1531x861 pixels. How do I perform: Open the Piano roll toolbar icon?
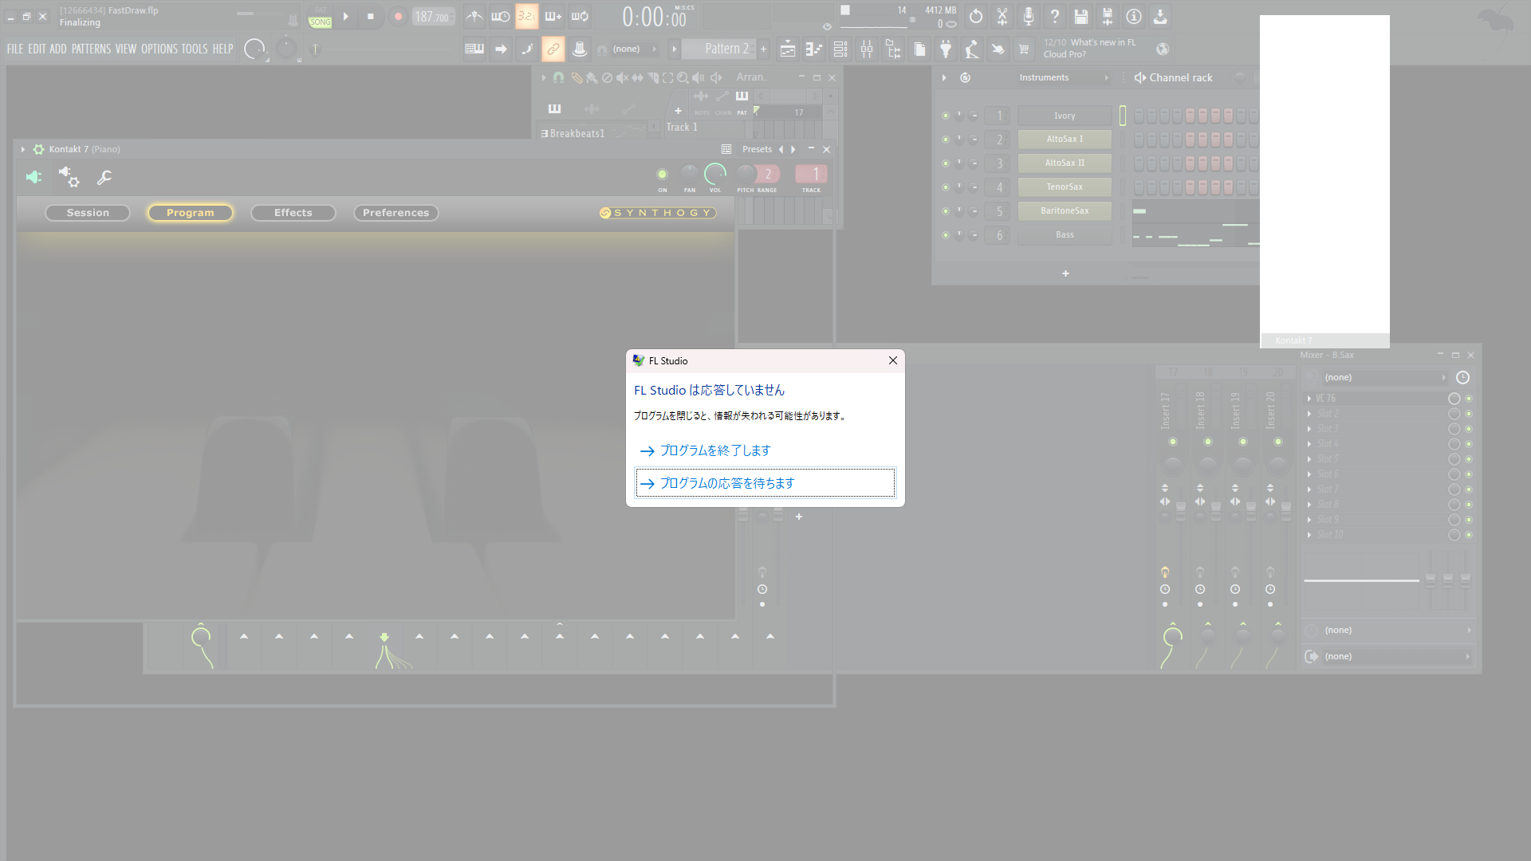(814, 49)
